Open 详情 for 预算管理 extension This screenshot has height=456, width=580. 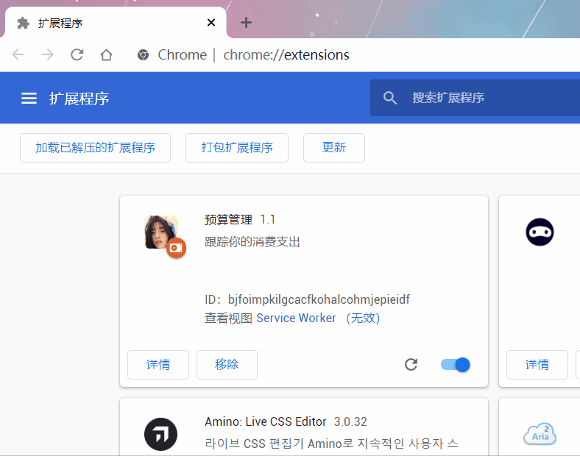(x=158, y=365)
